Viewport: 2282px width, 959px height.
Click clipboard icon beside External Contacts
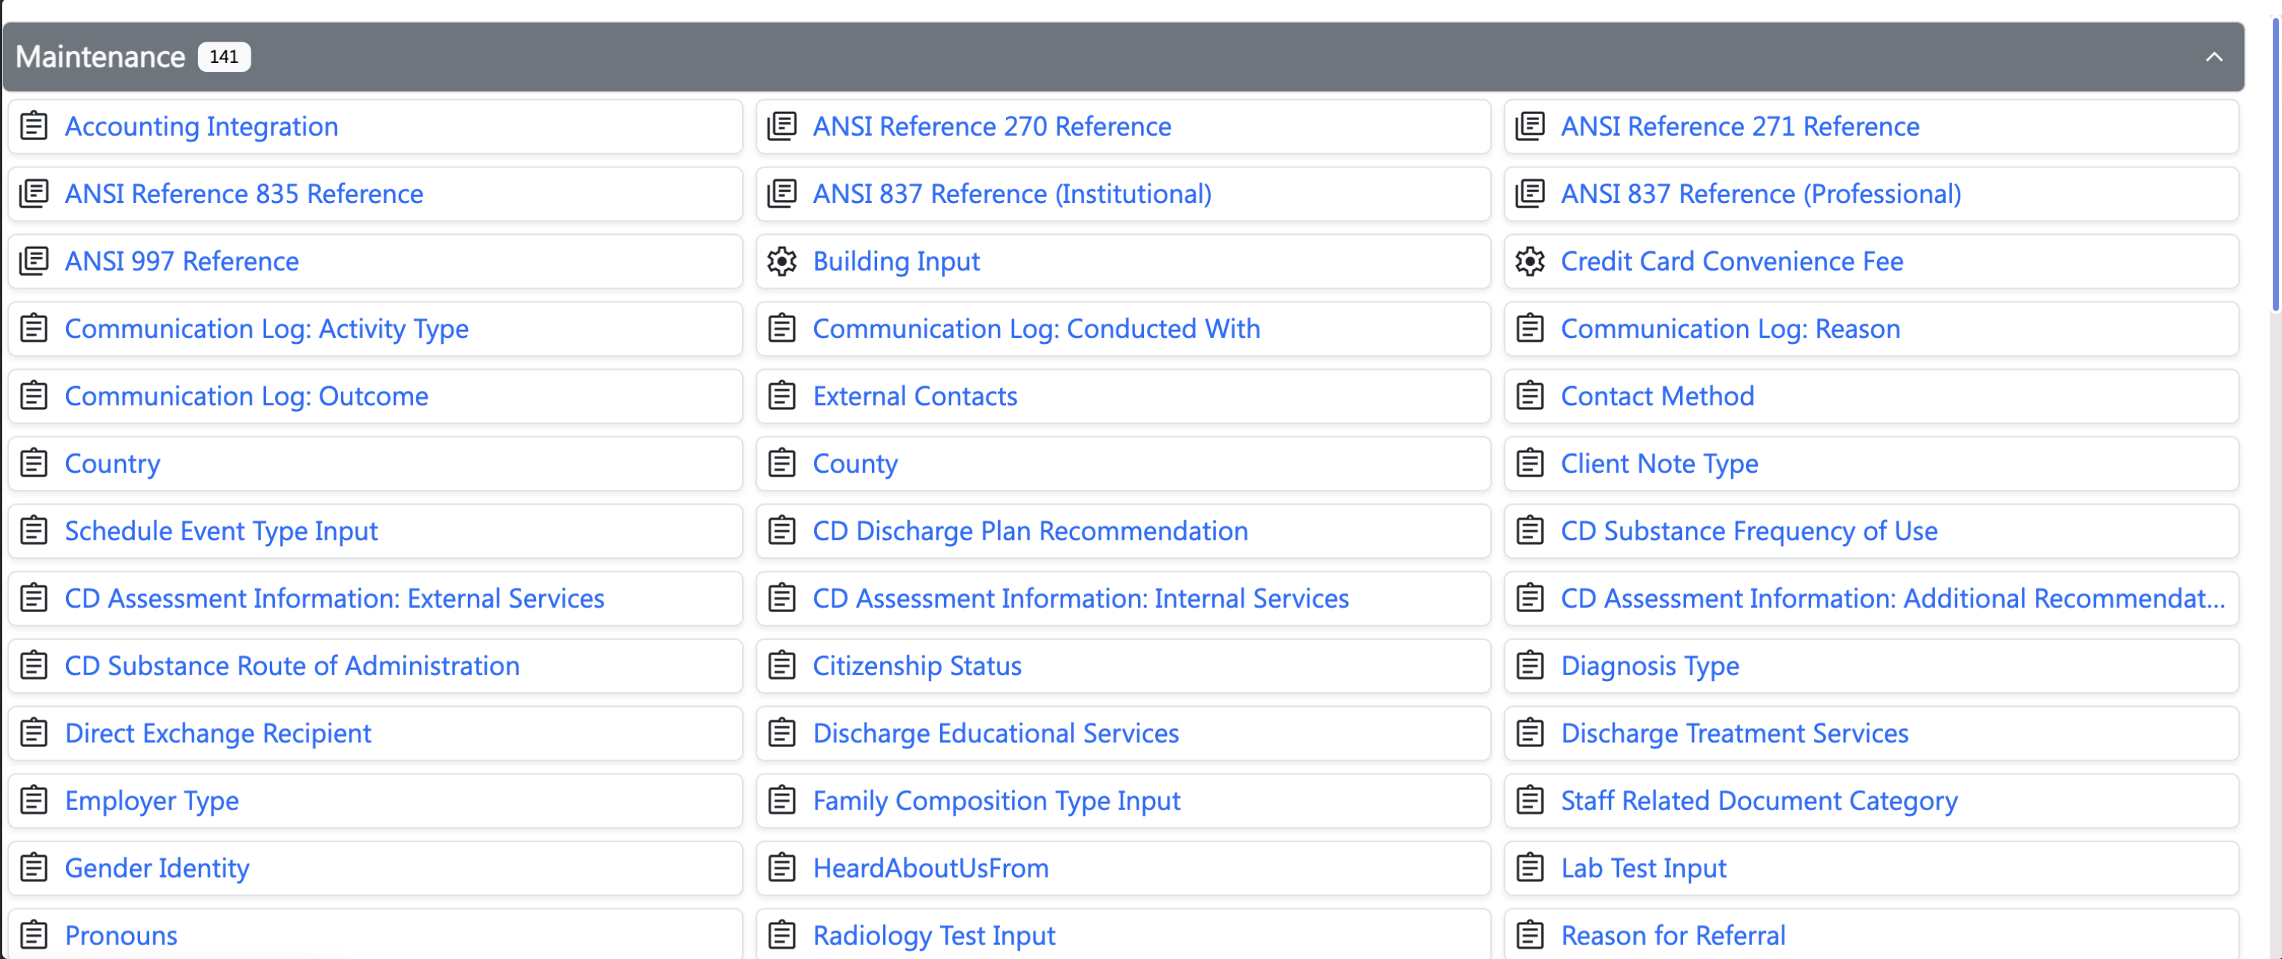(x=782, y=395)
